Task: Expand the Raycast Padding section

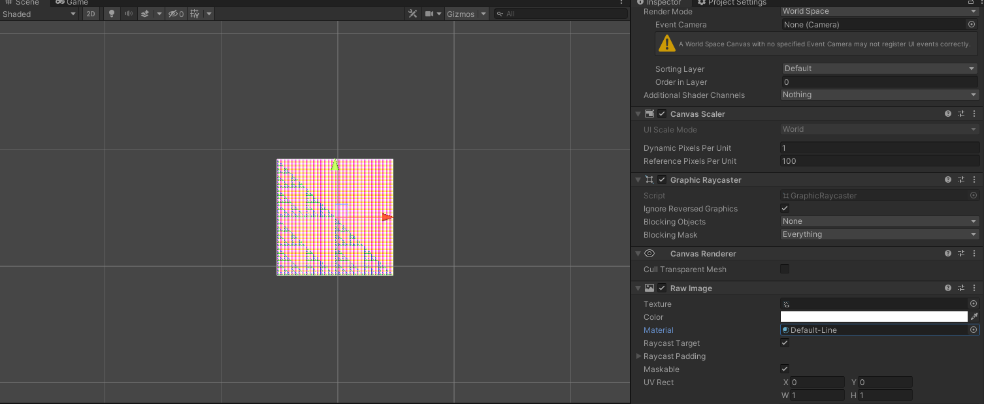Action: [x=639, y=356]
